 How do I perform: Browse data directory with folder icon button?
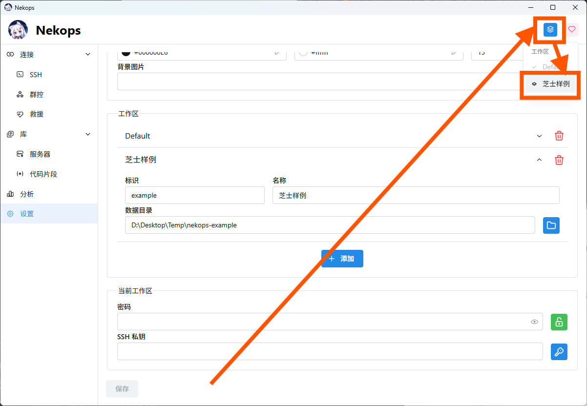(x=551, y=225)
